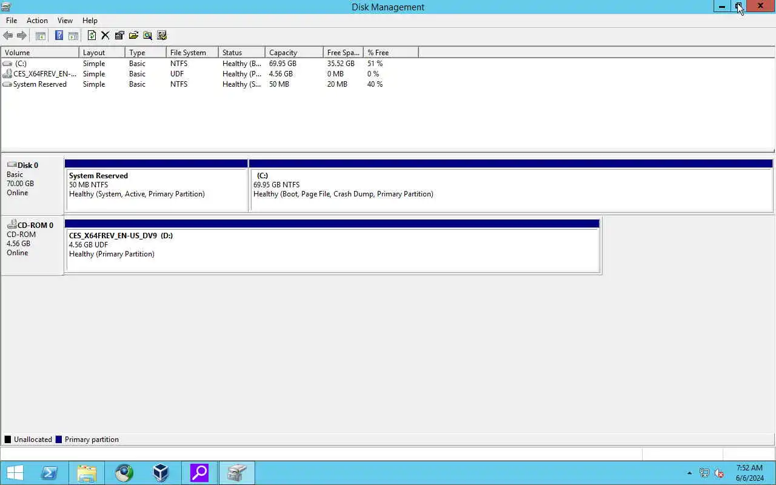Screen dimensions: 776x485
Task: Click the Settings checklist toolbar icon
Action: click(162, 35)
